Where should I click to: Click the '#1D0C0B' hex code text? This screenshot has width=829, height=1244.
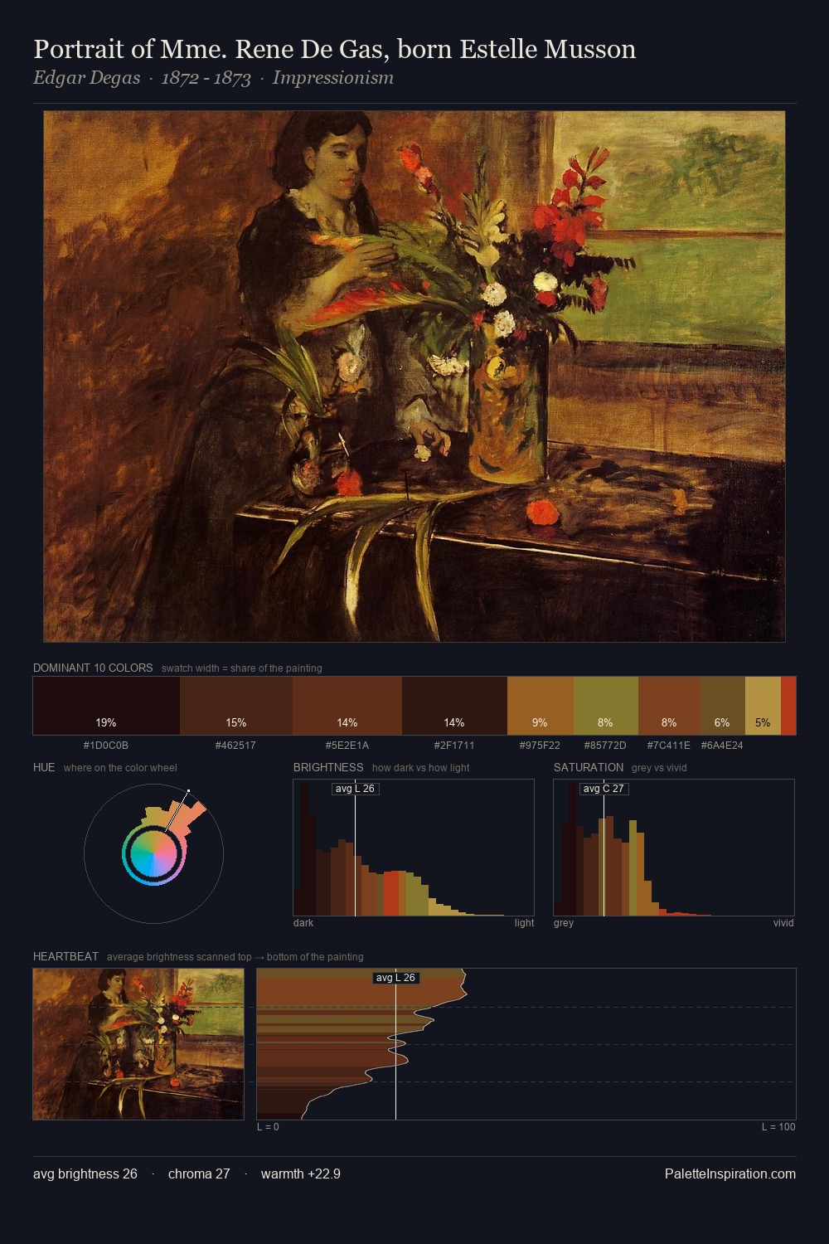point(106,746)
